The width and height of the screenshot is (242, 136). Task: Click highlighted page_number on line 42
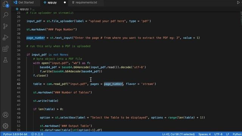[113, 84]
